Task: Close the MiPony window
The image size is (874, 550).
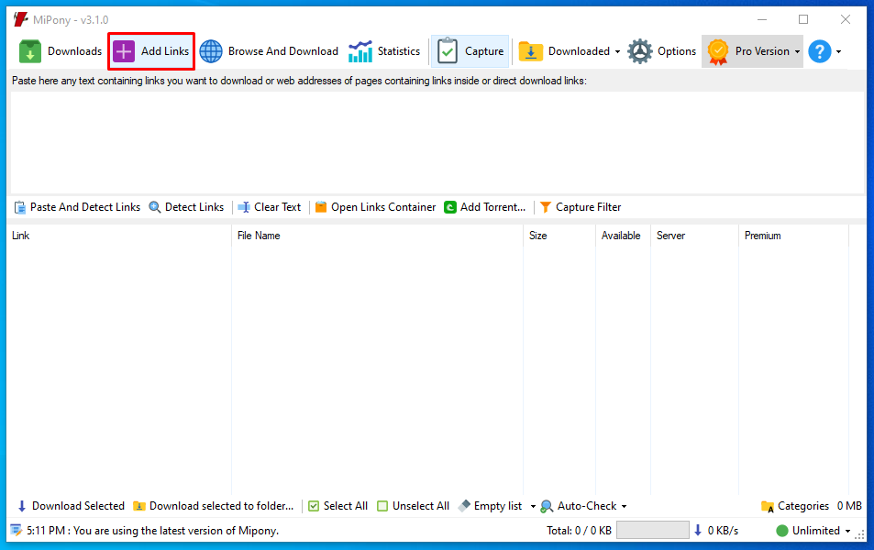Action: click(845, 19)
